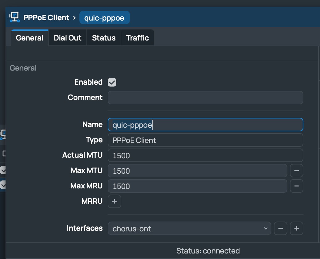Go back to PPPoE Client breadcrumb
Image resolution: width=320 pixels, height=259 pixels.
46,17
